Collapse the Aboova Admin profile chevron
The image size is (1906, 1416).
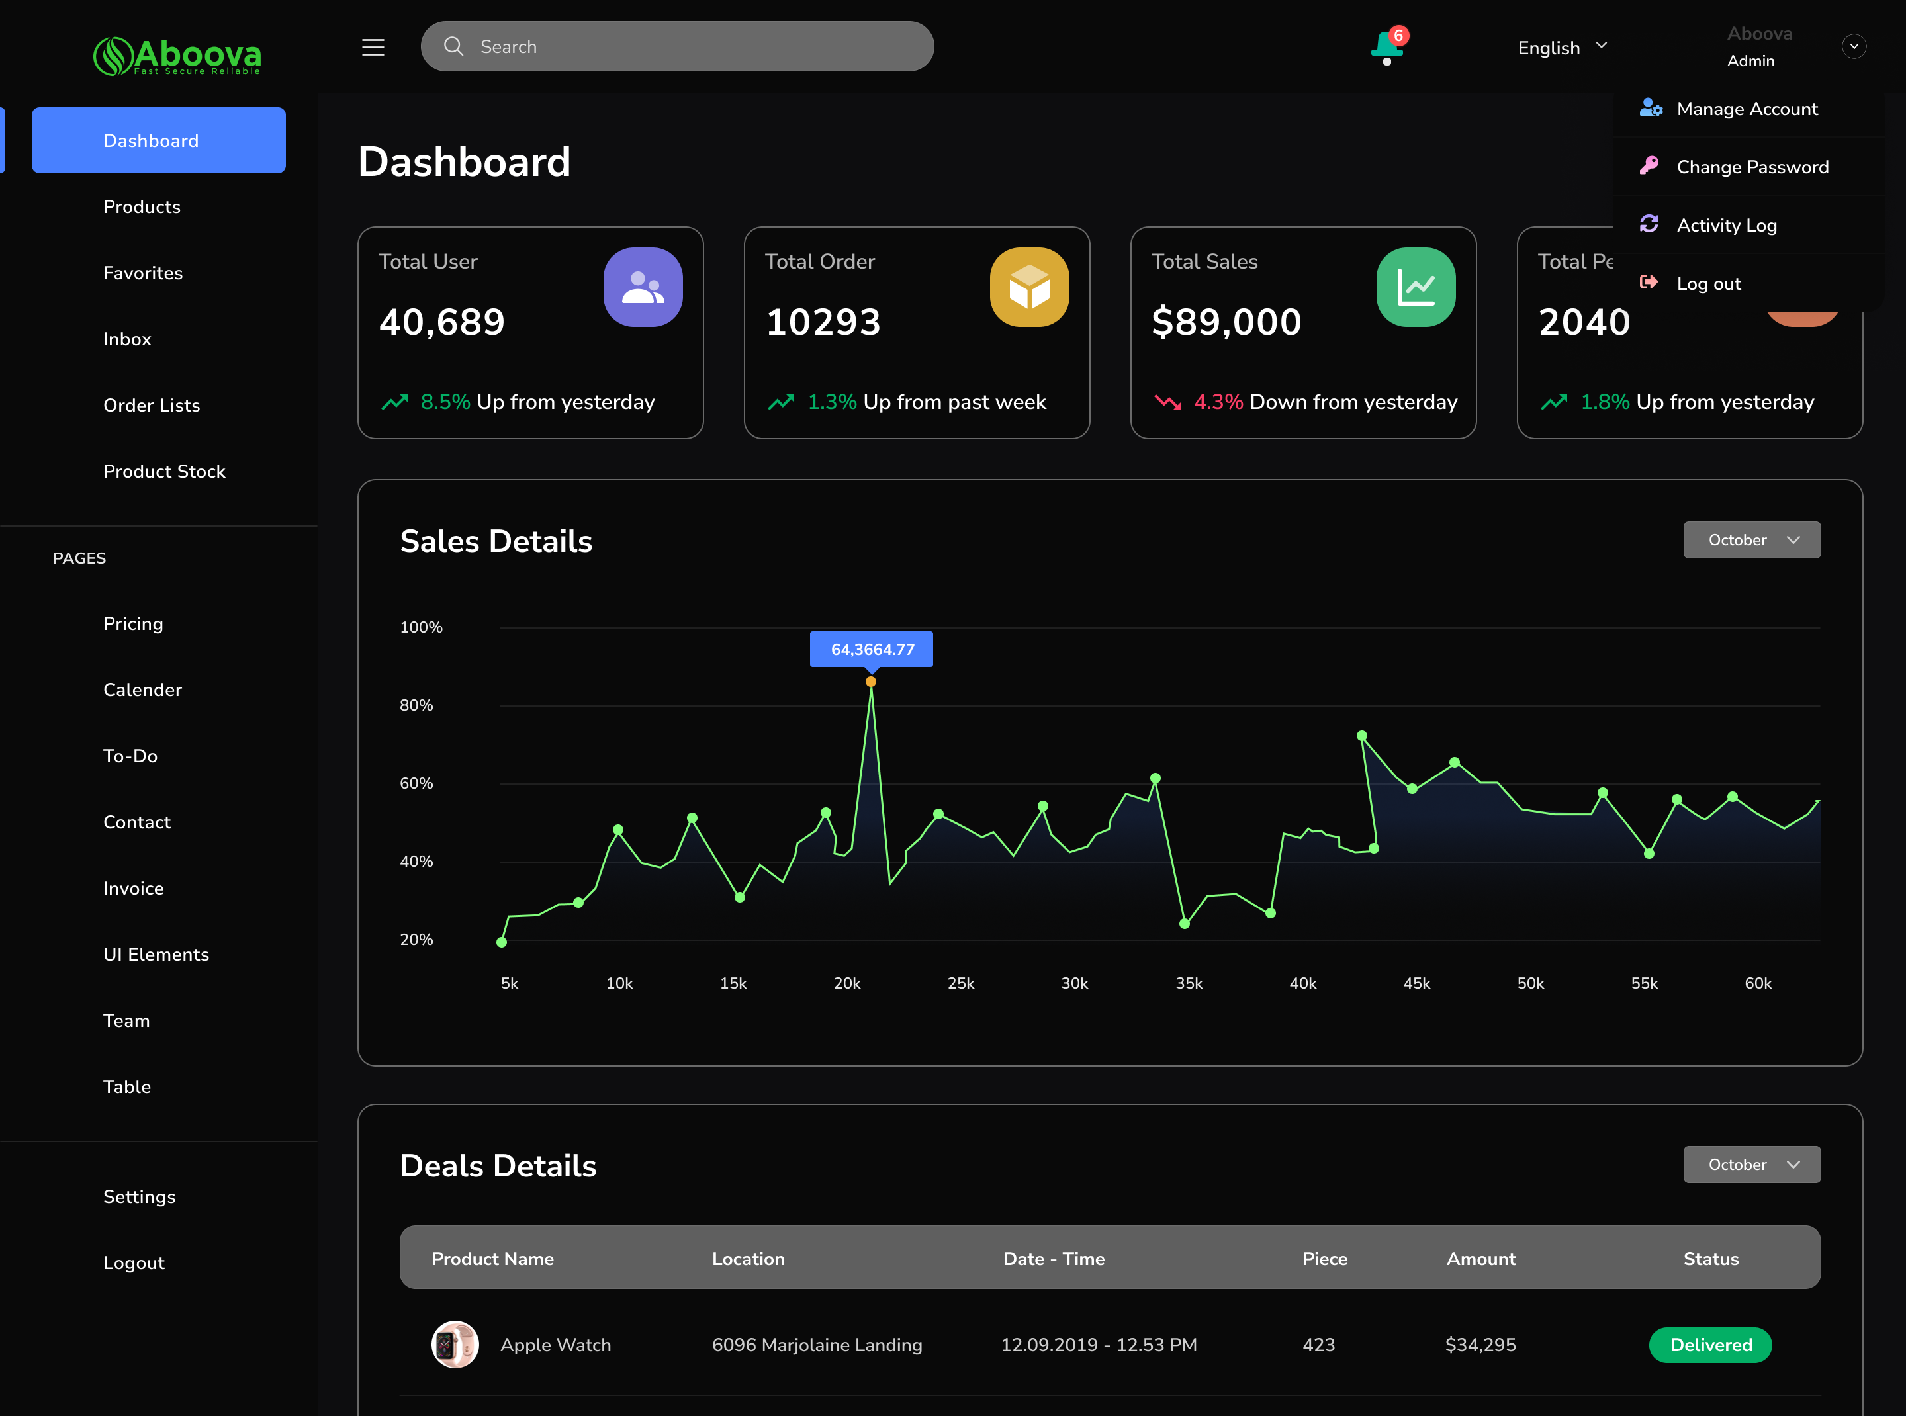pos(1854,46)
